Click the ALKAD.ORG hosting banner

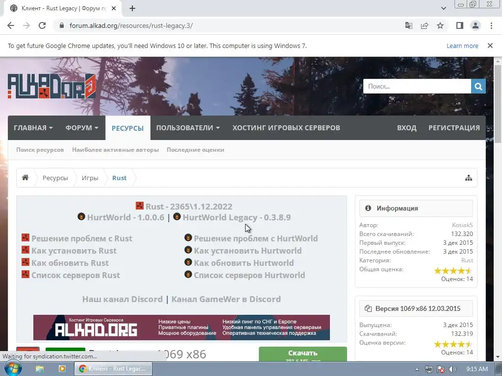point(181,328)
